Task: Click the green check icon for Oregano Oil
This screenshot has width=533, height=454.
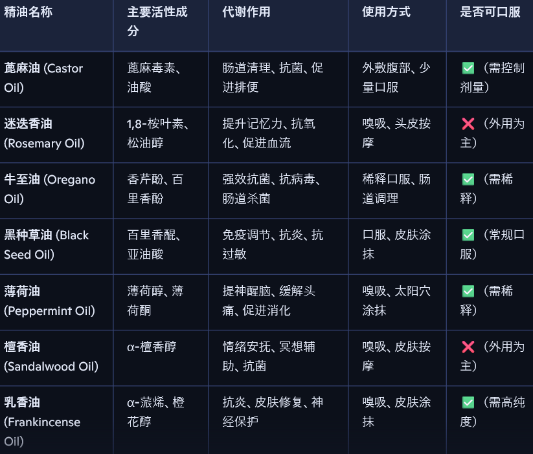Action: [x=468, y=180]
